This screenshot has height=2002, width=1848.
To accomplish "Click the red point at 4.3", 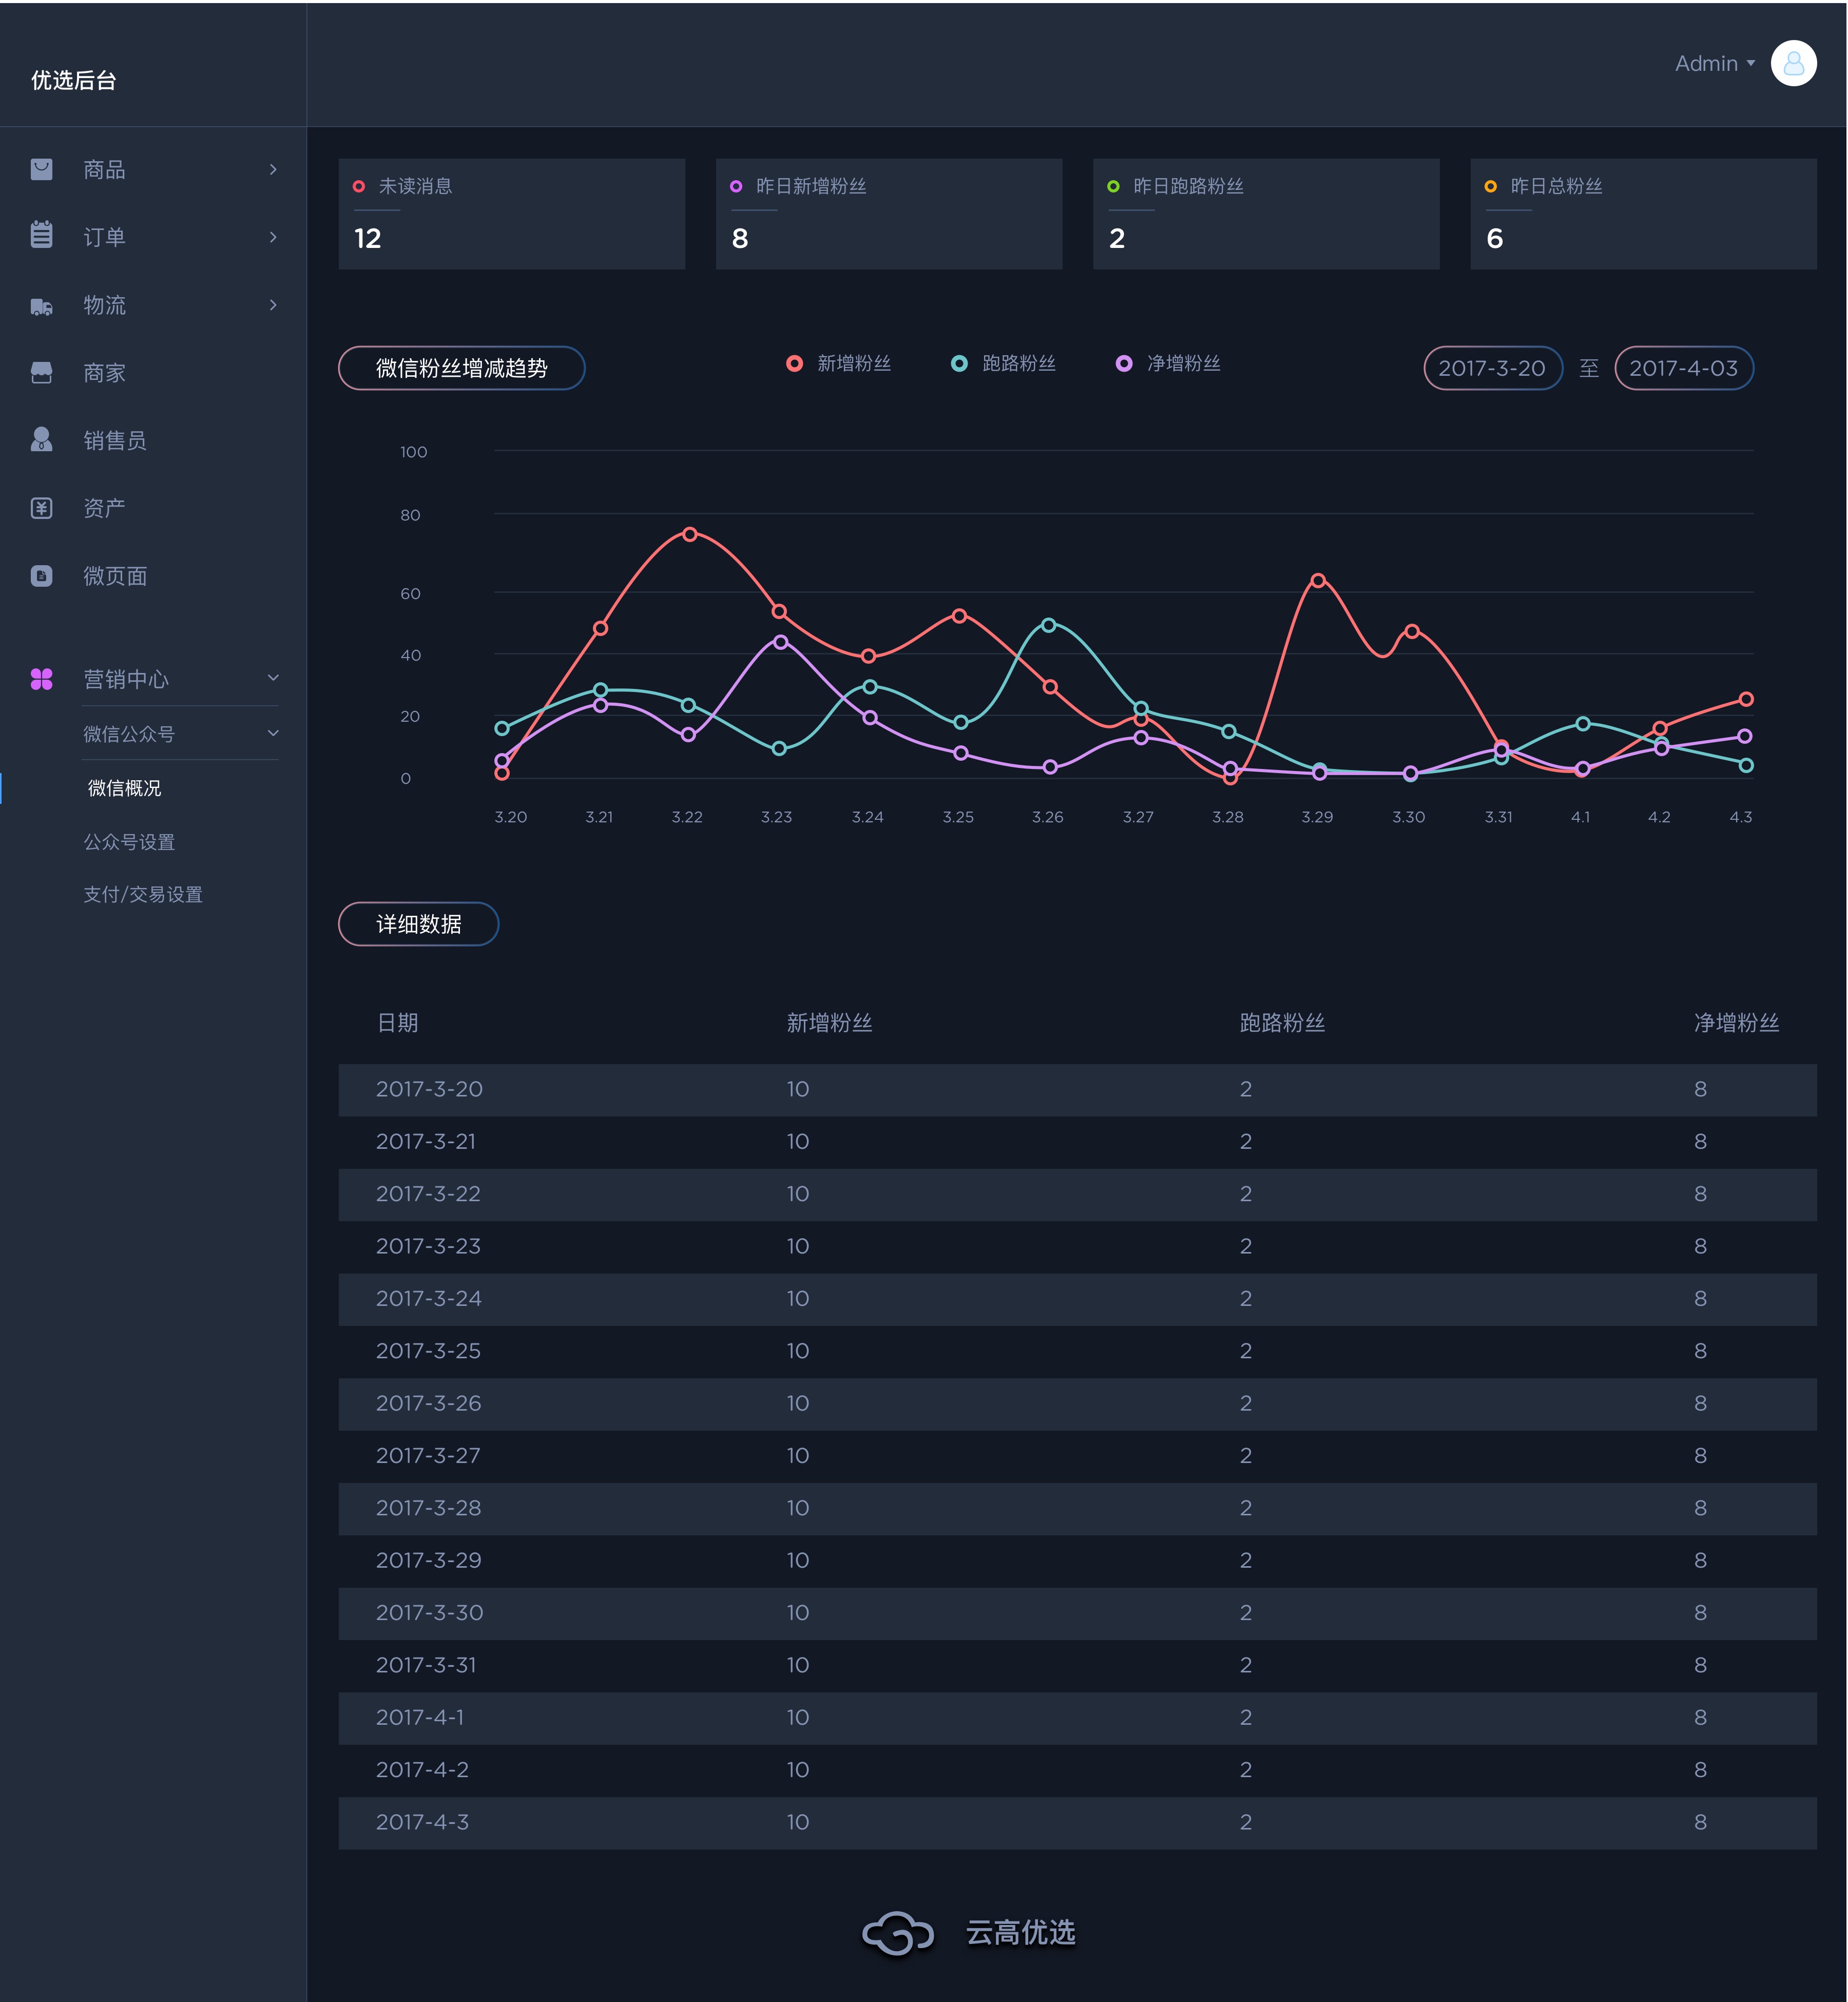I will click(x=1745, y=699).
